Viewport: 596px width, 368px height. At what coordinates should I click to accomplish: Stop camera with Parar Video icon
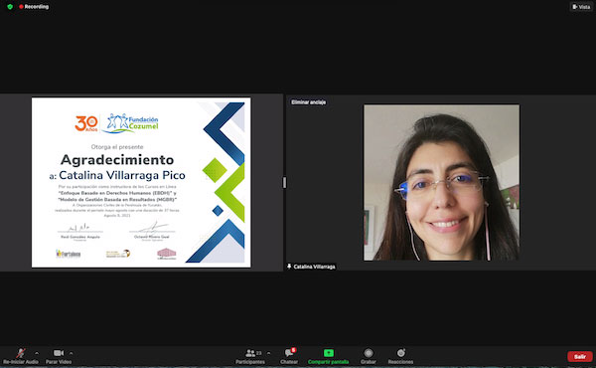(x=59, y=353)
